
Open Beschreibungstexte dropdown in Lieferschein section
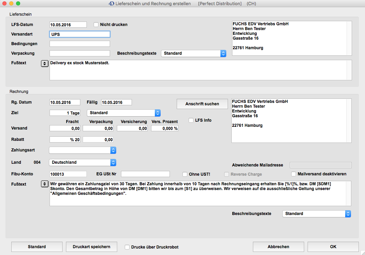click(x=193, y=53)
